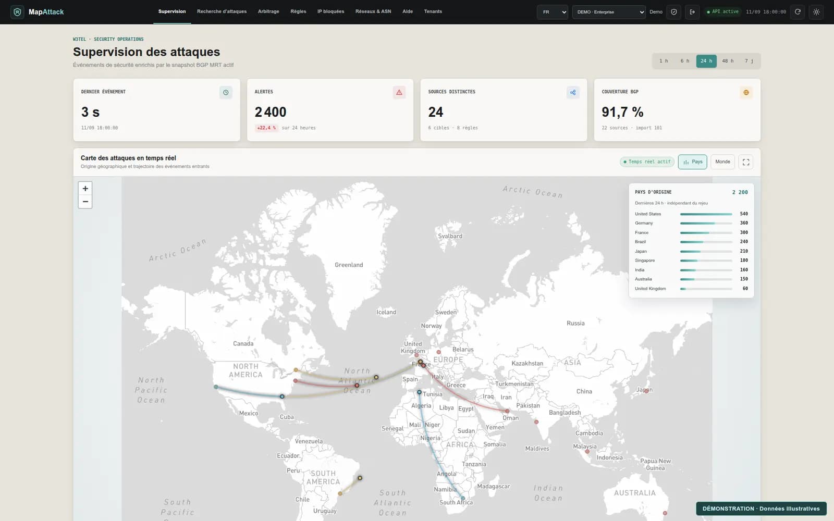
Task: Click the India row in origin list
Action: point(691,270)
